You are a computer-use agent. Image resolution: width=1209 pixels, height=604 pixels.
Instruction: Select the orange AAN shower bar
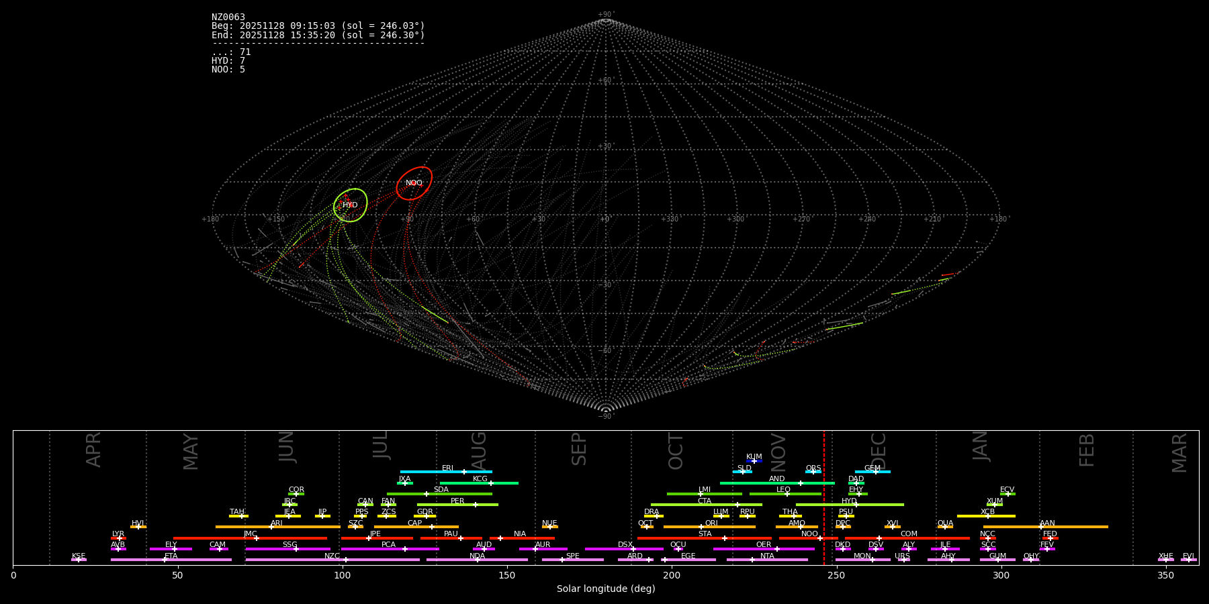[x=1075, y=527]
